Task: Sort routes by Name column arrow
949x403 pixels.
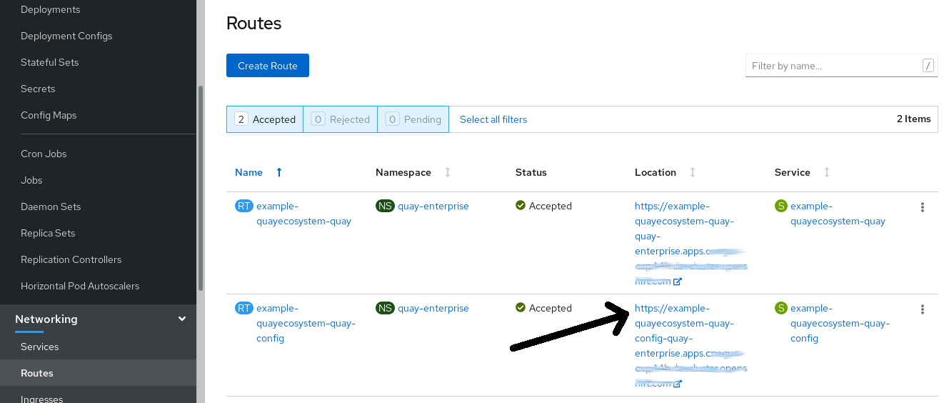Action: [279, 172]
